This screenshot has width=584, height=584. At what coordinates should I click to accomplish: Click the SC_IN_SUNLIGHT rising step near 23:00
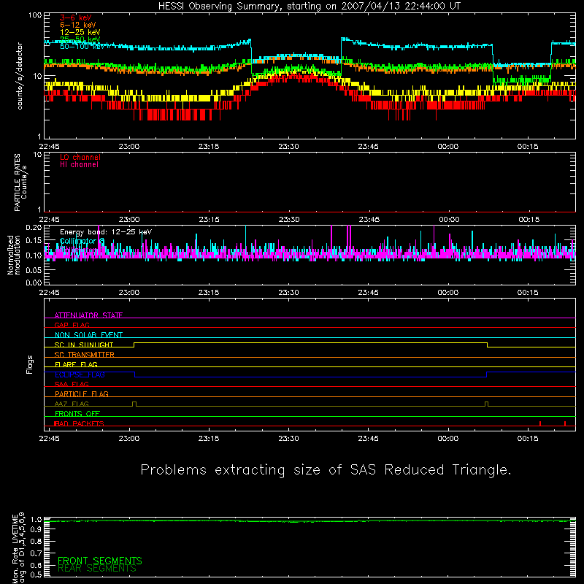pyautogui.click(x=134, y=345)
